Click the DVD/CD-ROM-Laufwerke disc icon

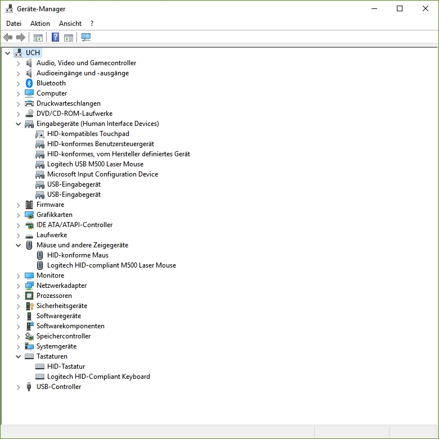point(29,114)
